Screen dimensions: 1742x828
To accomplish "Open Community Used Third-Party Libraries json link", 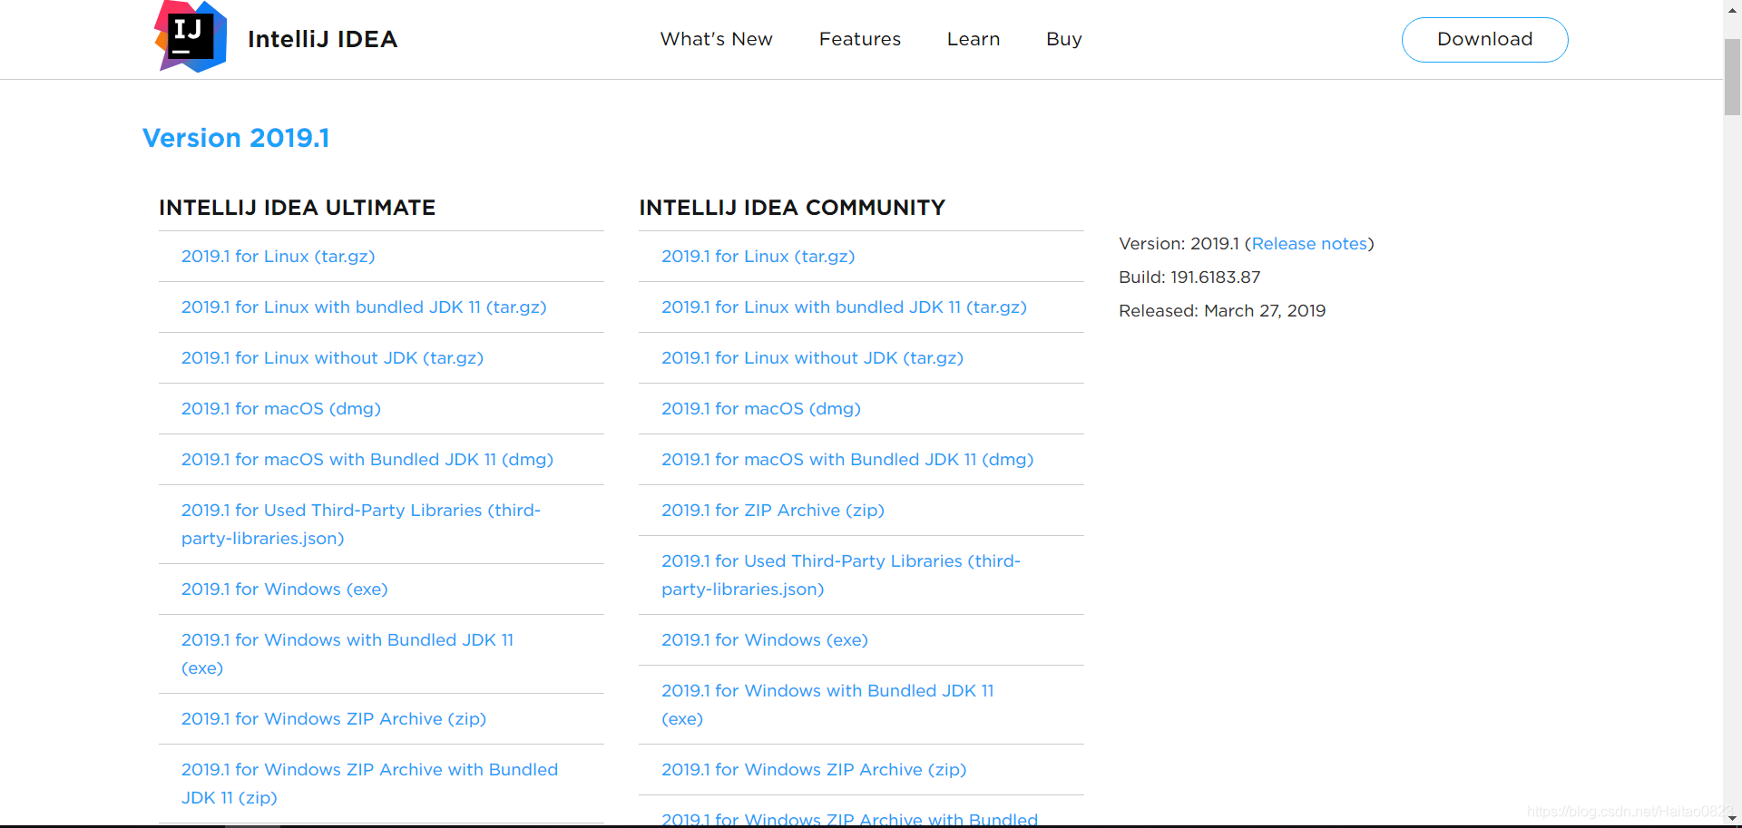I will tap(840, 575).
